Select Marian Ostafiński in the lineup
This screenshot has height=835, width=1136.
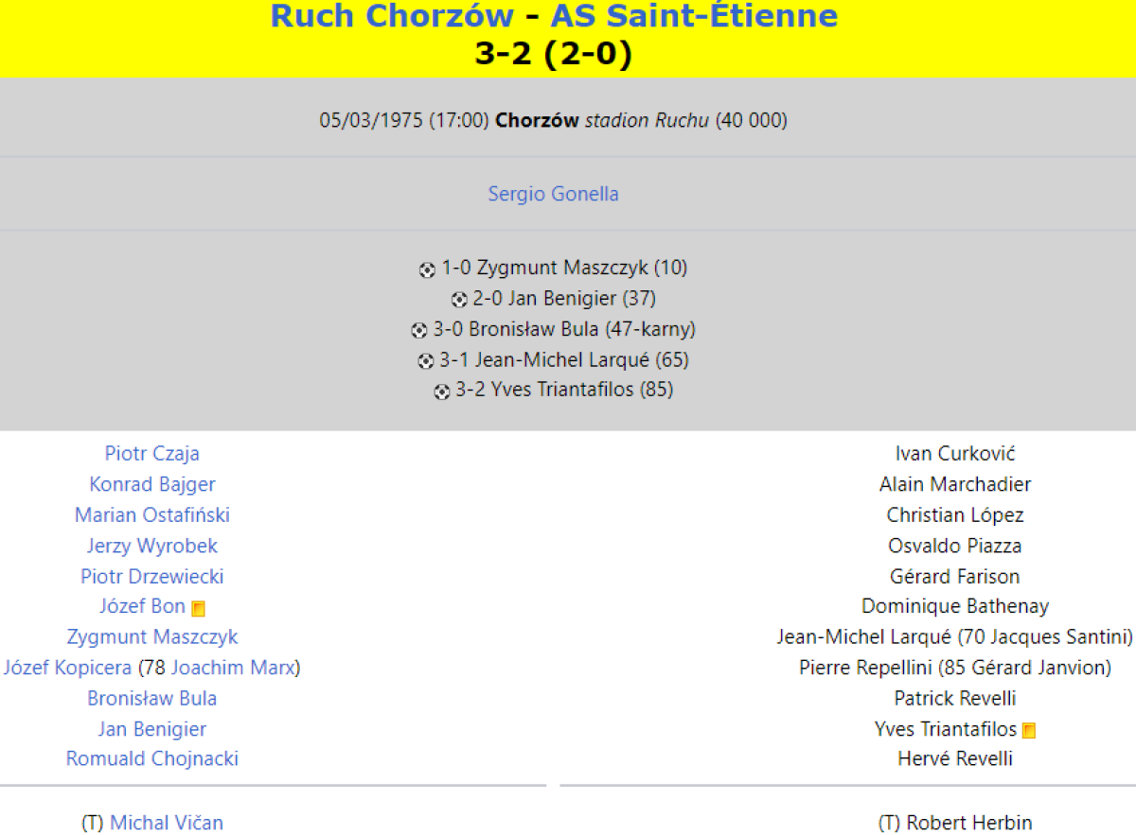coord(152,515)
